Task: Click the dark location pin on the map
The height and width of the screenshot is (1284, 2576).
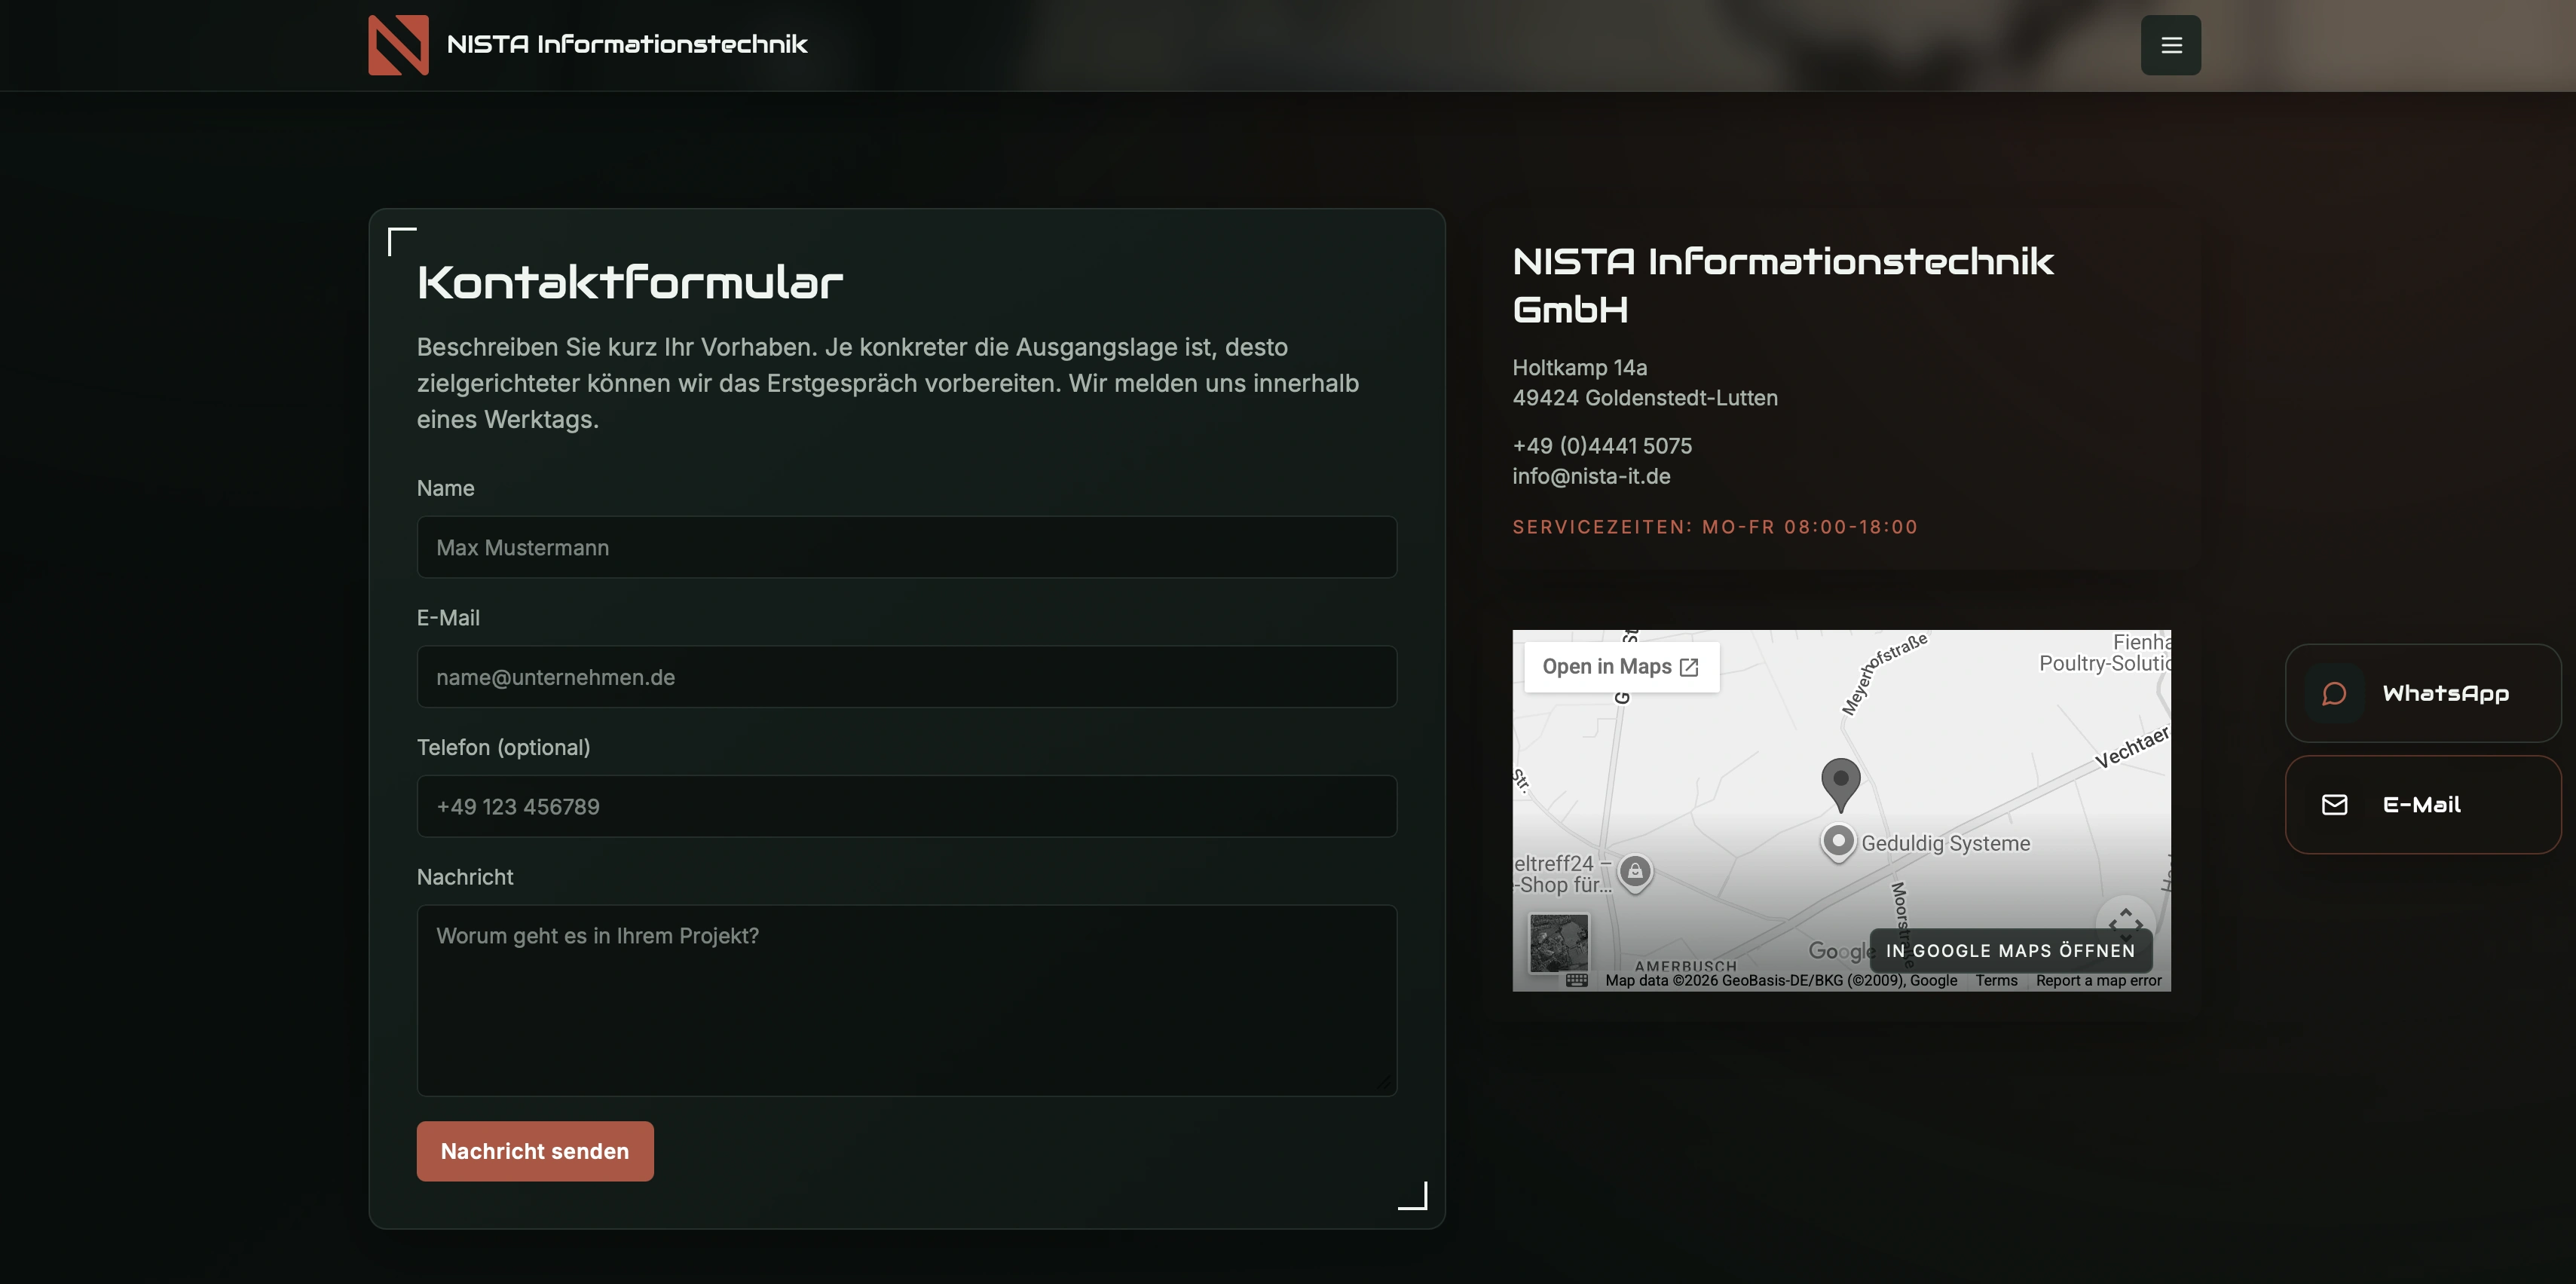Action: coord(1840,784)
